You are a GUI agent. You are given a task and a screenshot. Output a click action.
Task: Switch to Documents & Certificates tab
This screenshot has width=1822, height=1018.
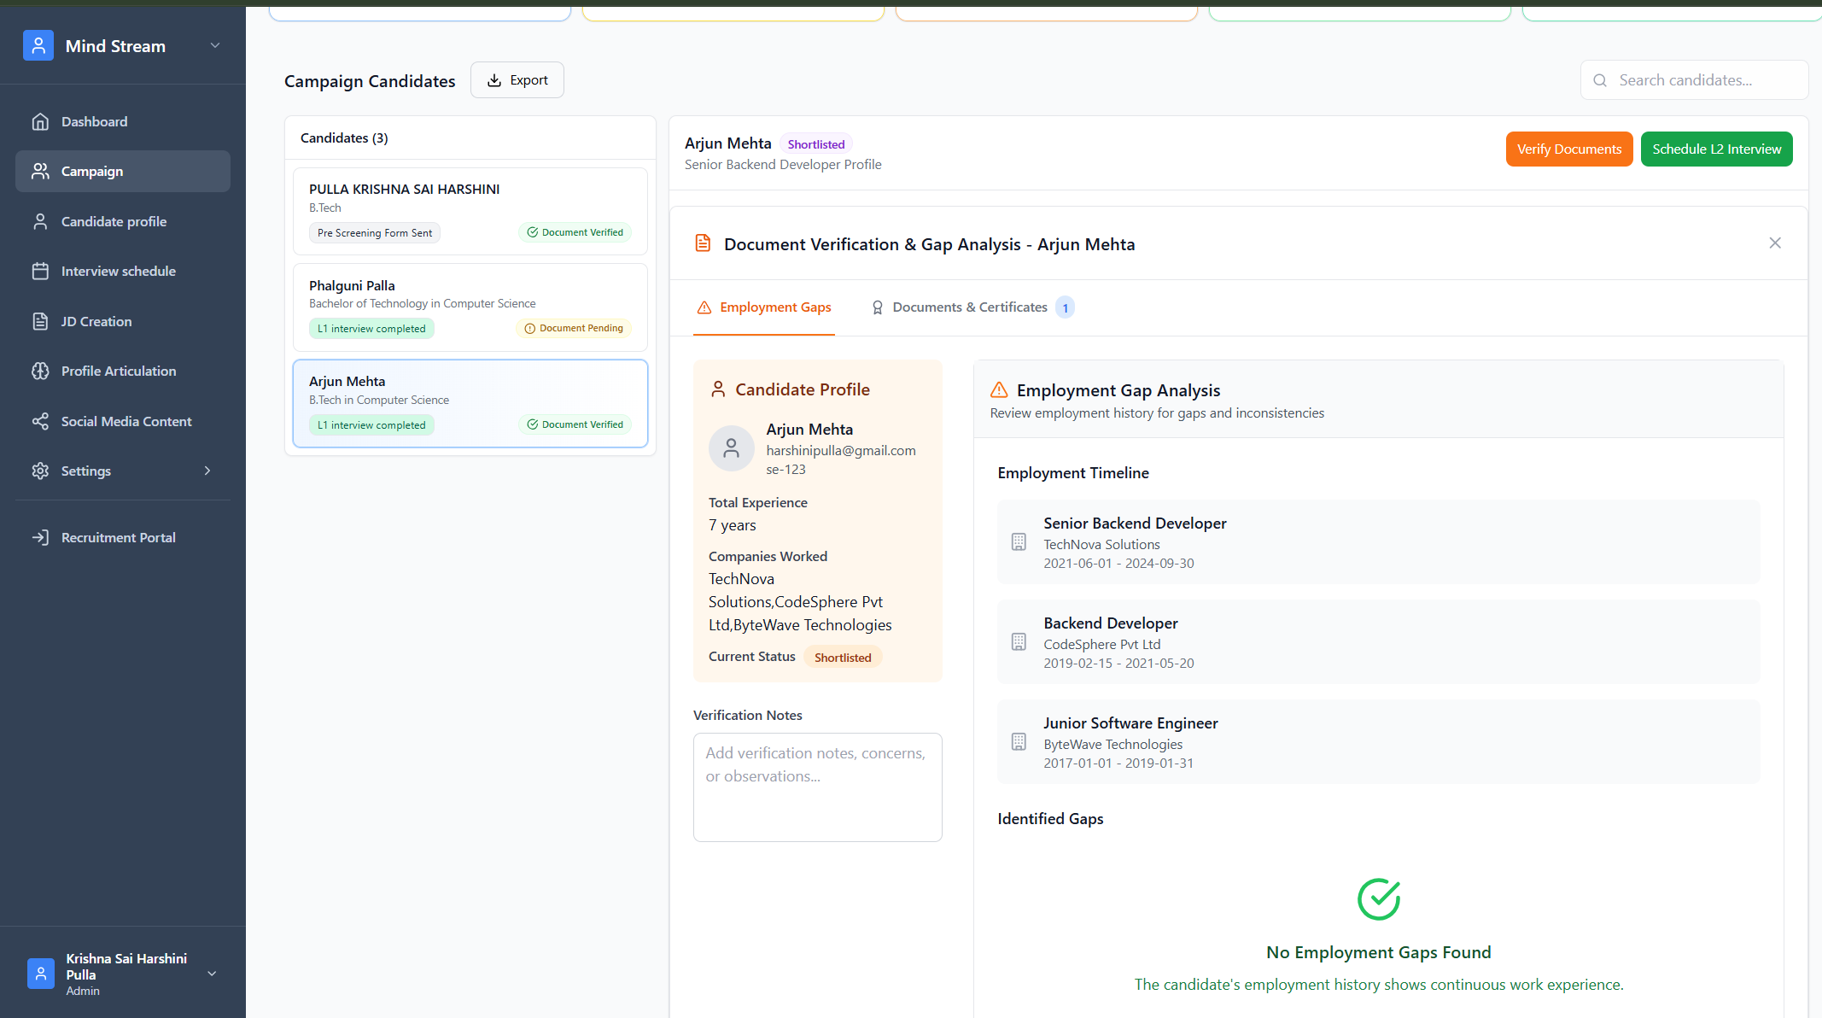tap(969, 307)
